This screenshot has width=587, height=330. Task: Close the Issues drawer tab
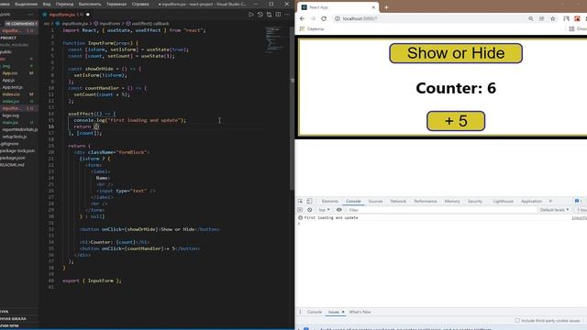pyautogui.click(x=343, y=312)
